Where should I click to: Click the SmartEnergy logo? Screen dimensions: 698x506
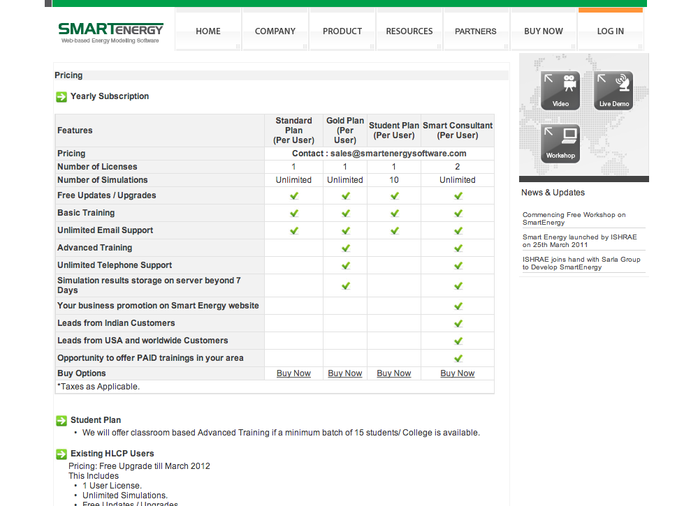coord(111,33)
